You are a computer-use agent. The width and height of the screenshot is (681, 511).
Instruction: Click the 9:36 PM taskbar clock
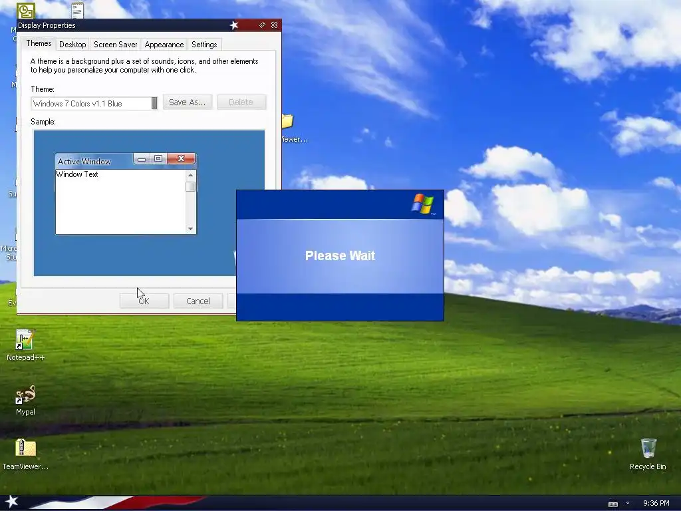[656, 503]
